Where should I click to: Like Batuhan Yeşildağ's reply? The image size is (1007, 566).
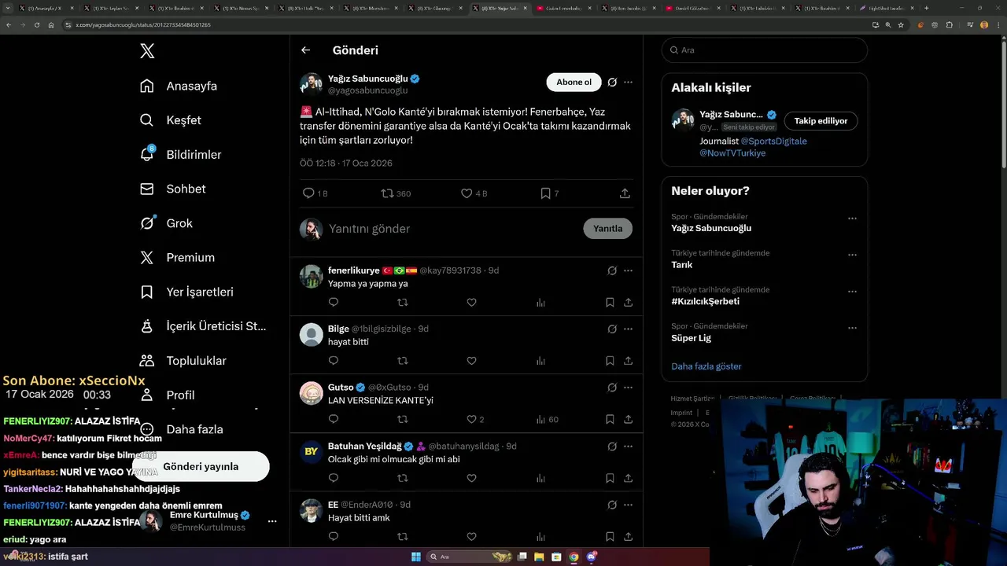(471, 478)
